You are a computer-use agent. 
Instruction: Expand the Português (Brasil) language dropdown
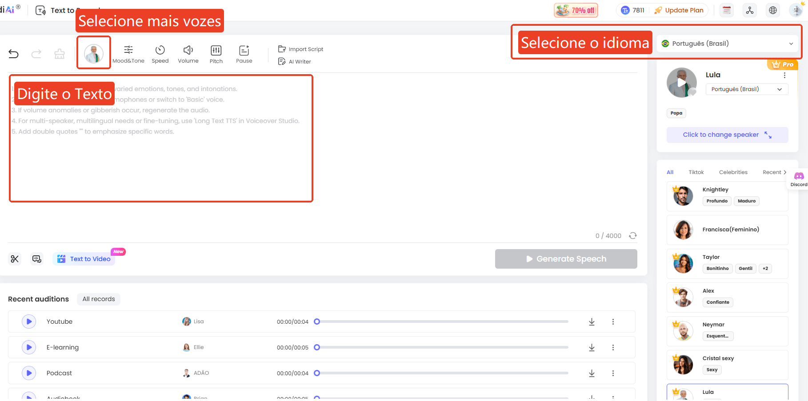(x=728, y=44)
